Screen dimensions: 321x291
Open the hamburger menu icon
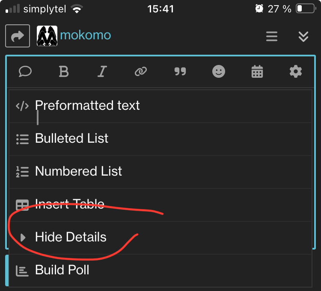pyautogui.click(x=272, y=36)
